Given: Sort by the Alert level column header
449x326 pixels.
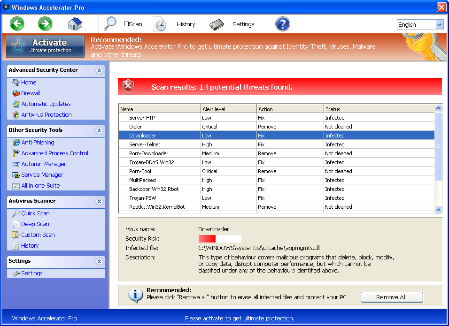Looking at the screenshot, I should (x=229, y=109).
